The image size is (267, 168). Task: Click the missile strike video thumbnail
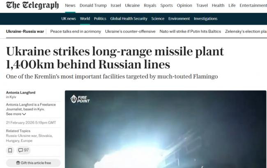(x=166, y=129)
